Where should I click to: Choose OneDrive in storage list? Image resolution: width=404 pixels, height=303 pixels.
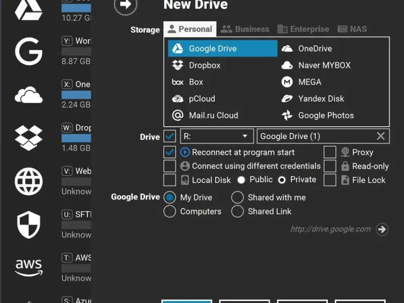(x=333, y=48)
